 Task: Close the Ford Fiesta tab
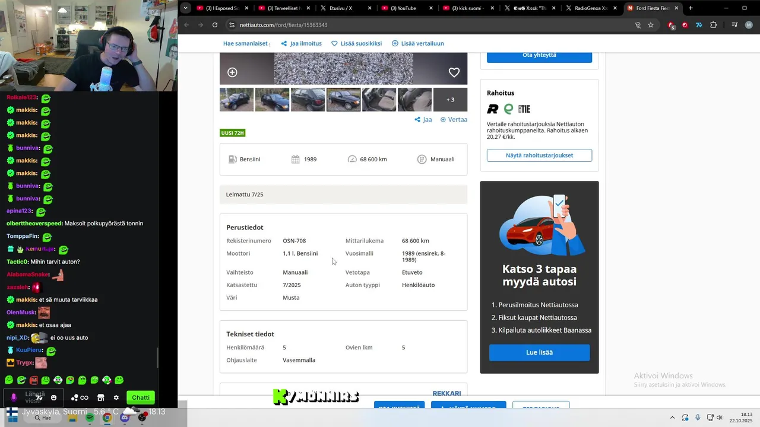point(676,8)
